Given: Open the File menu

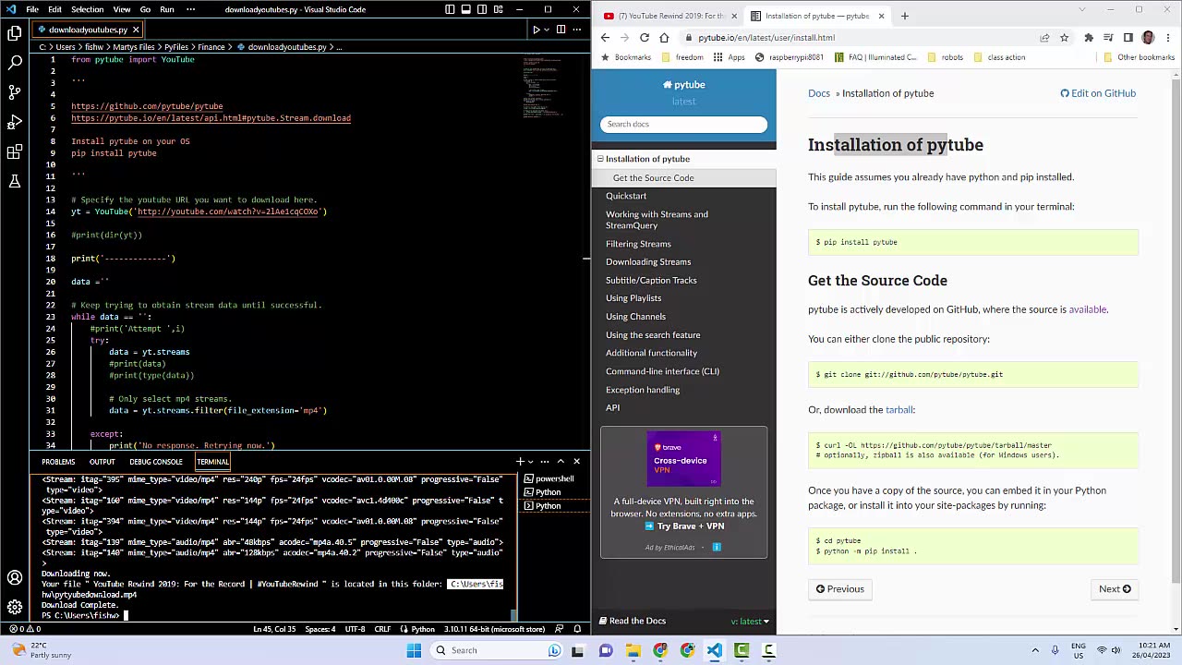Looking at the screenshot, I should point(32,9).
